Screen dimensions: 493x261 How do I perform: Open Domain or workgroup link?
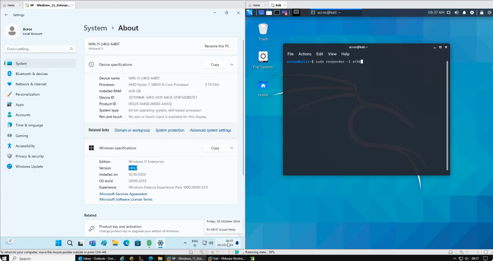click(132, 130)
